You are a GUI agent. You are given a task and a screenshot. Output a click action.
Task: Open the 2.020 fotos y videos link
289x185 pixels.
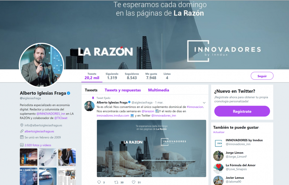pos(38,145)
